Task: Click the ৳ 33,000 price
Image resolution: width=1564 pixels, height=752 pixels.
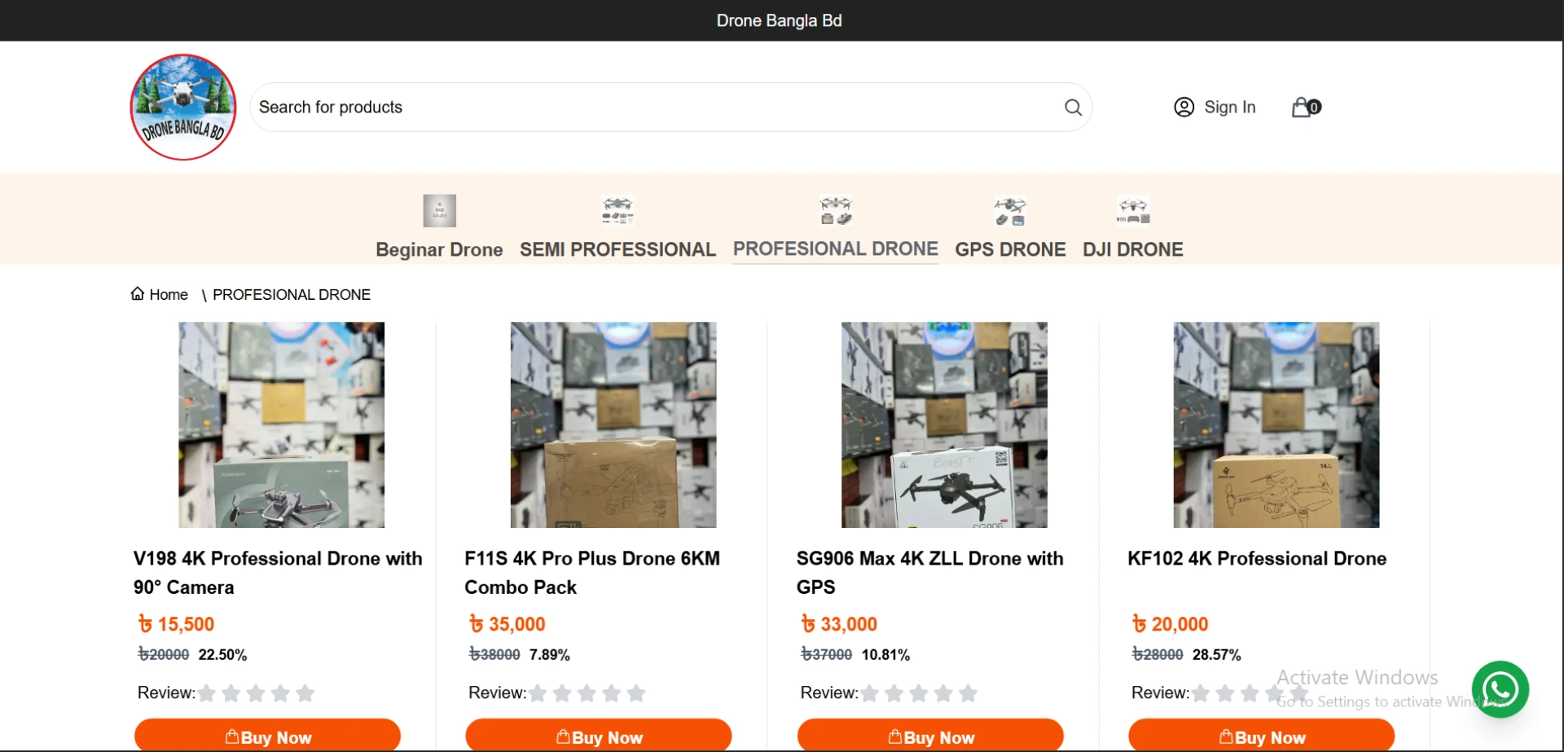Action: point(839,624)
